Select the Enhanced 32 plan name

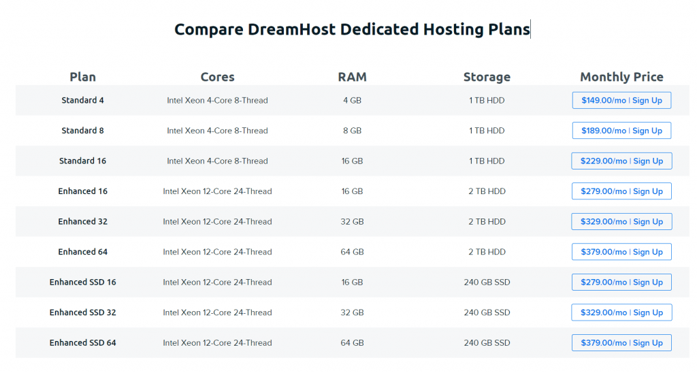[x=82, y=221]
